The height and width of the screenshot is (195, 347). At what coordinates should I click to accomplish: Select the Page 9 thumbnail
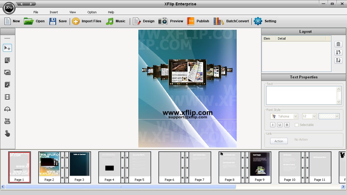click(260, 167)
